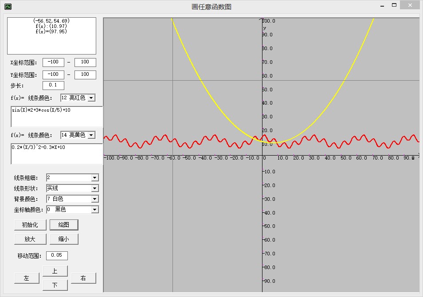Click the Y range maximum field
This screenshot has height=297, width=423.
coord(85,74)
